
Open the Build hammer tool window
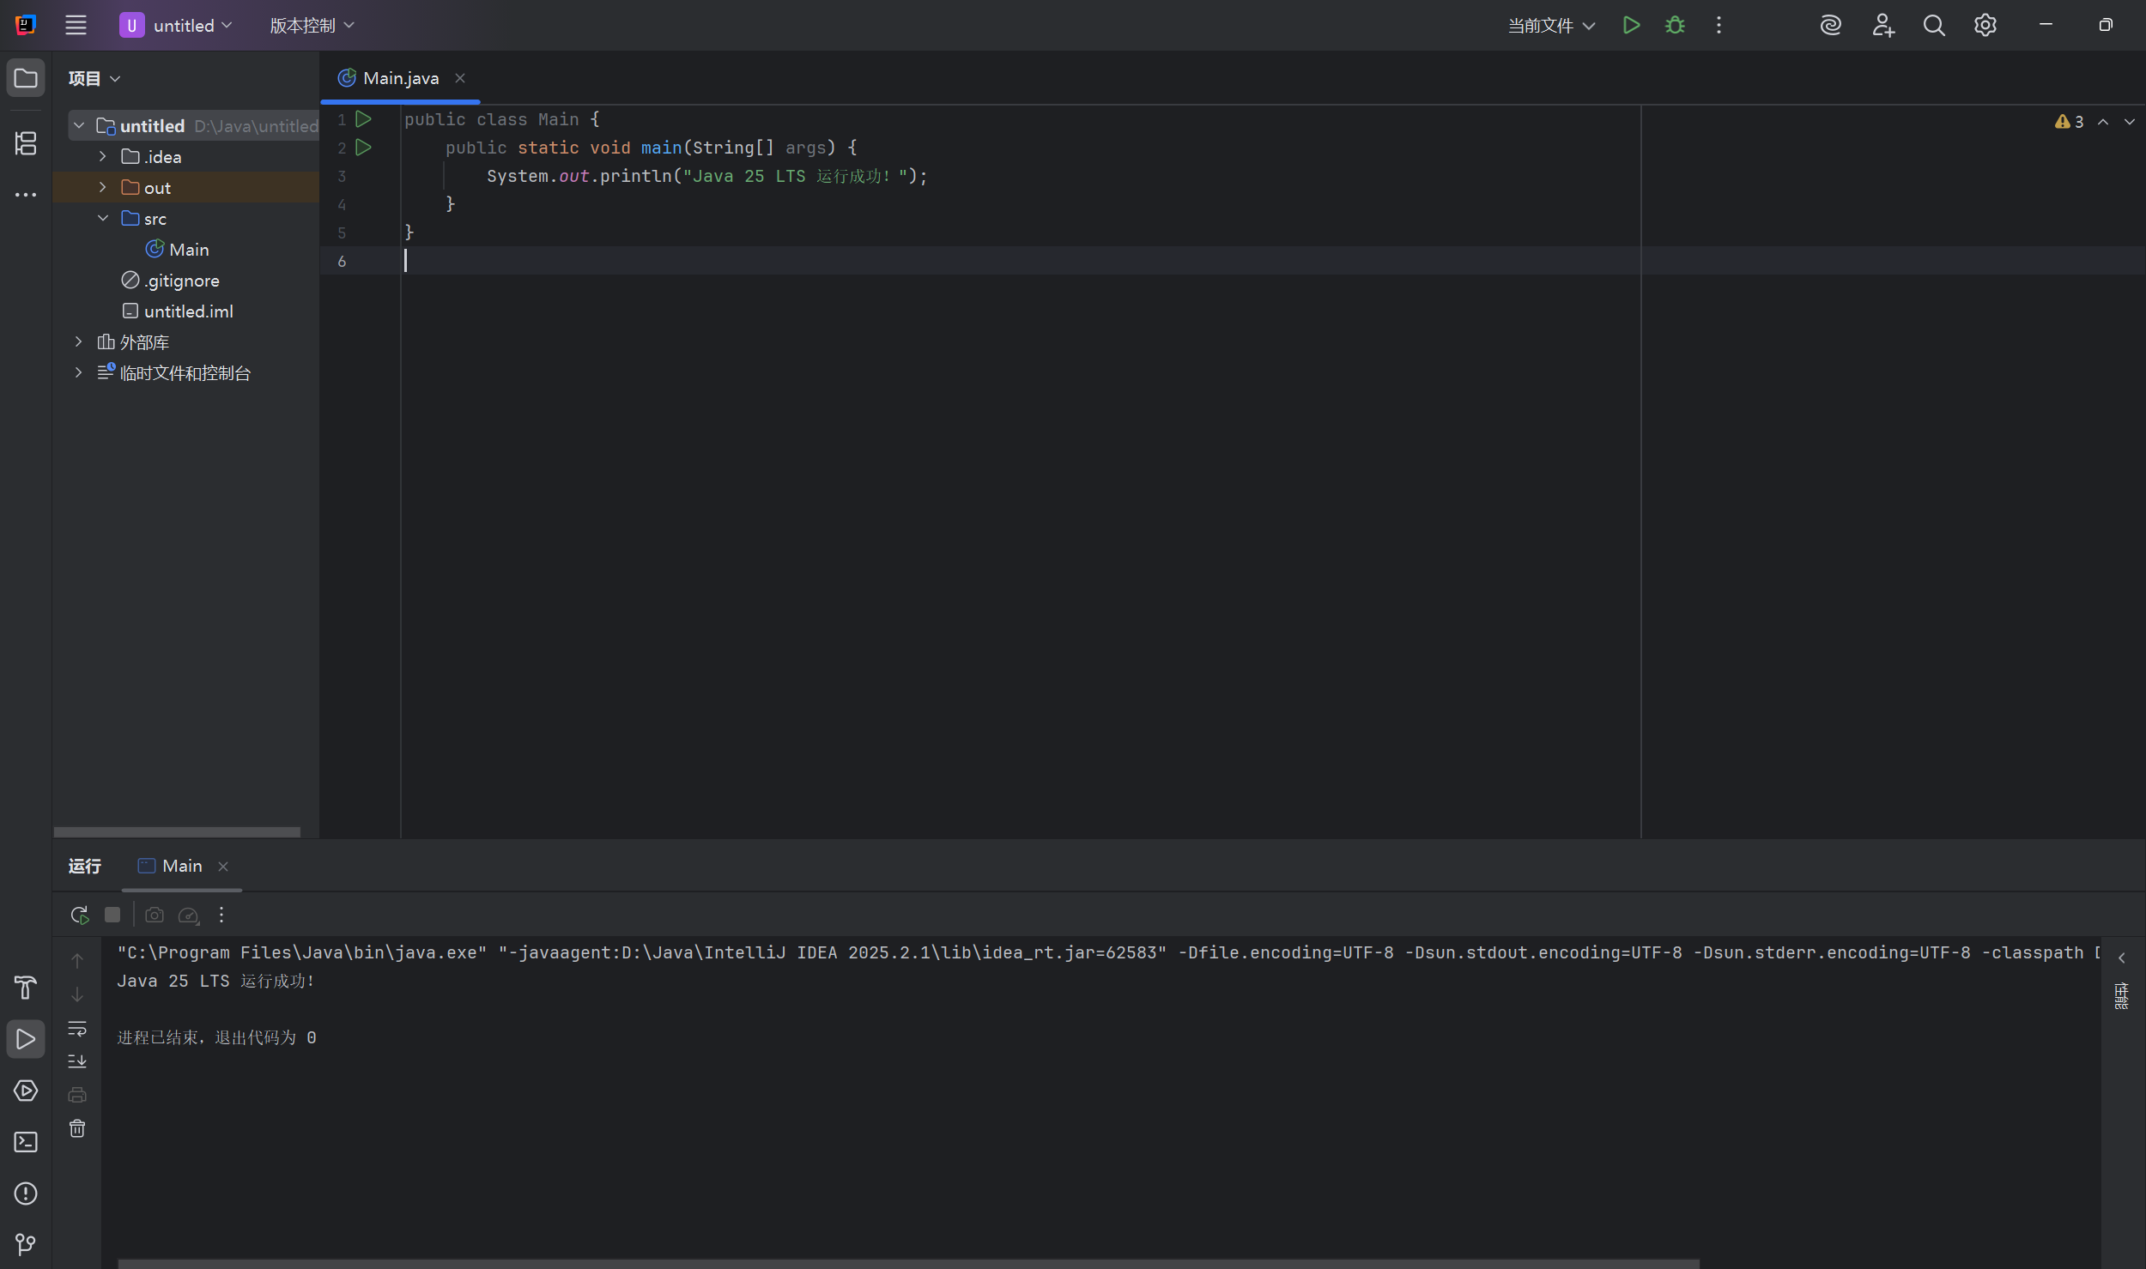point(26,988)
